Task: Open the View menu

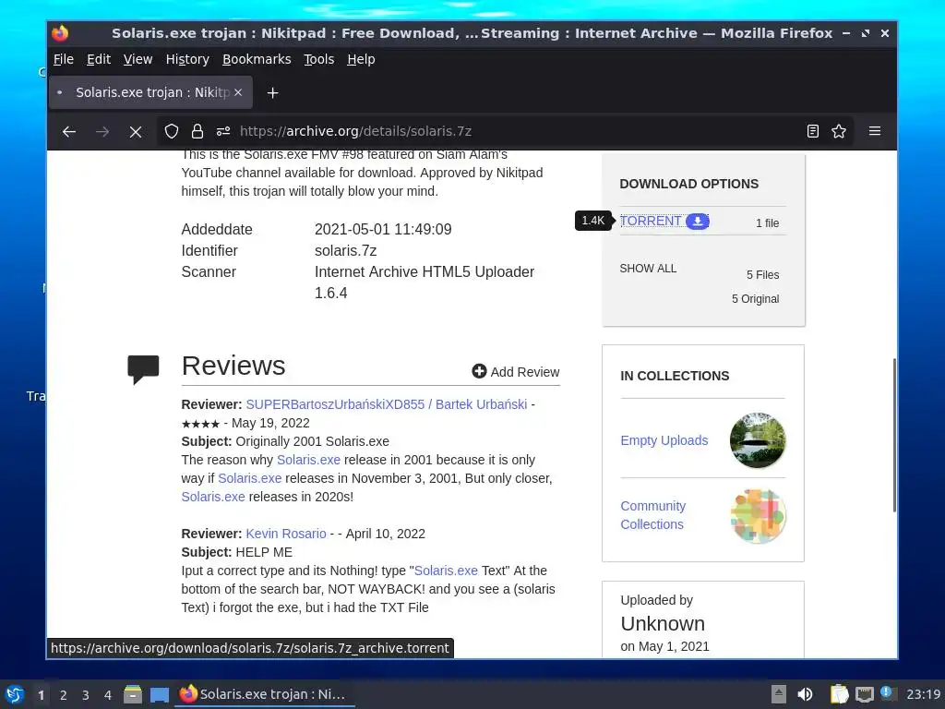Action: pos(138,59)
